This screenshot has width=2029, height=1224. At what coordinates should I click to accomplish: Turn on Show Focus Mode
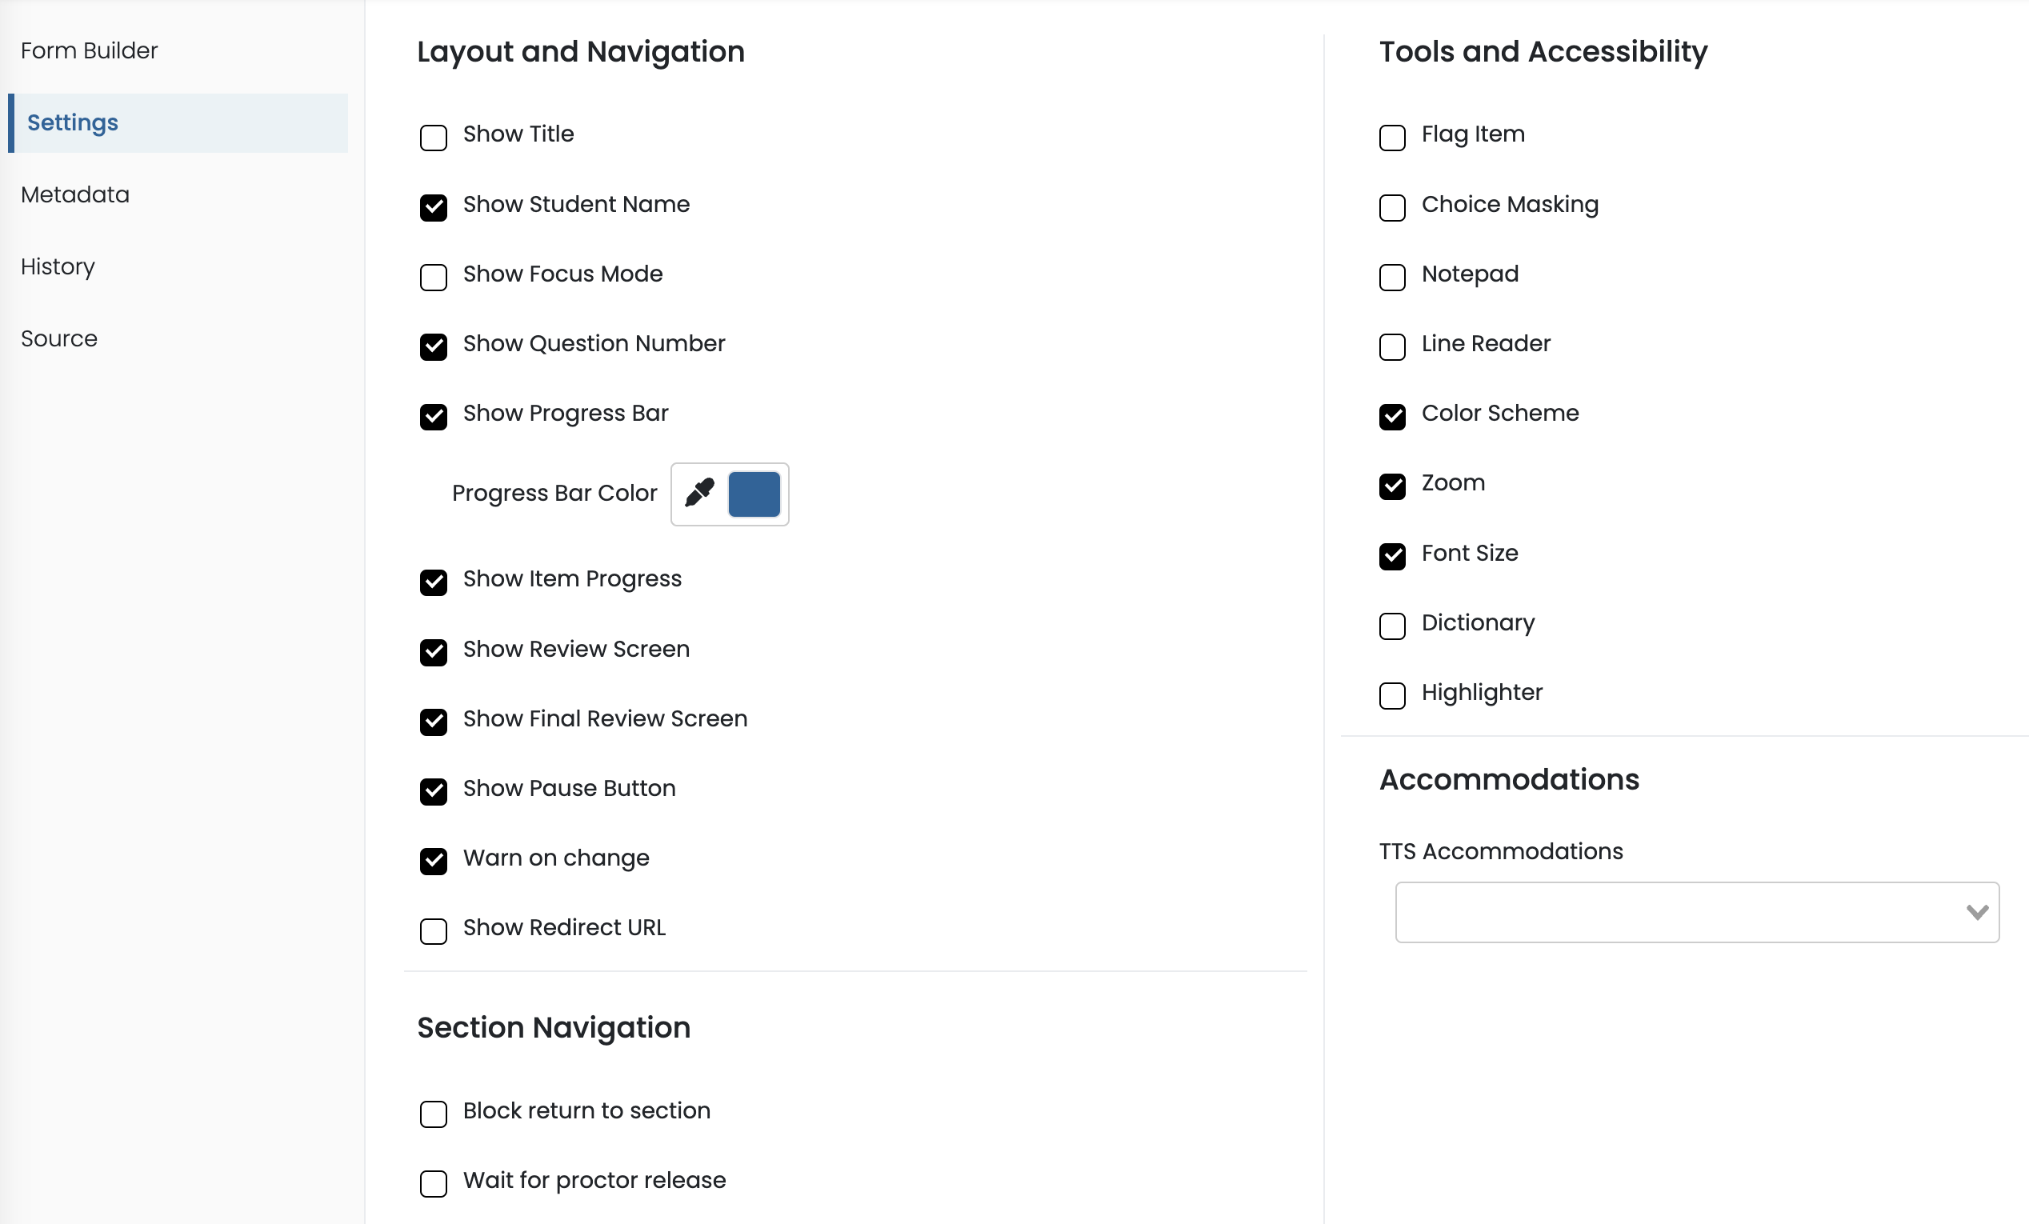[433, 278]
